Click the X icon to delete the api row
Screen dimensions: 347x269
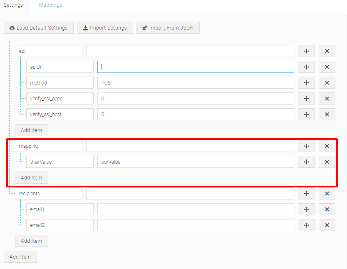(327, 51)
